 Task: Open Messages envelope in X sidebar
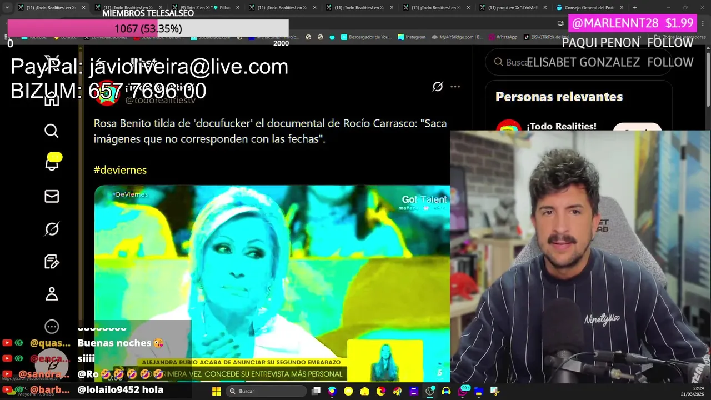click(x=52, y=196)
